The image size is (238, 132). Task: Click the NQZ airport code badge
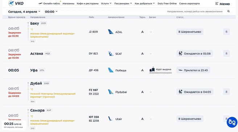click(48, 53)
